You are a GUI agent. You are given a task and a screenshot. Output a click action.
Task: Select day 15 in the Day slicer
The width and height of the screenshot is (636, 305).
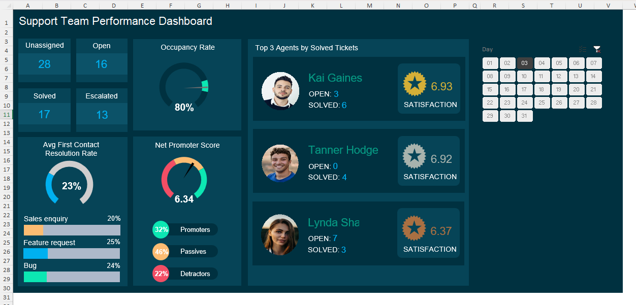[x=490, y=90]
